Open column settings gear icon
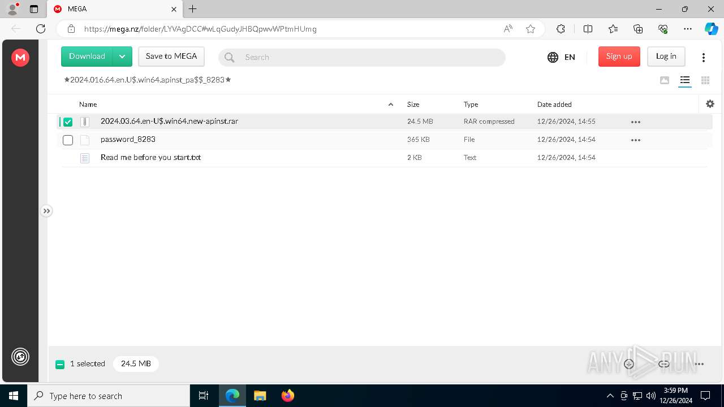Viewport: 724px width, 407px height. pyautogui.click(x=710, y=104)
